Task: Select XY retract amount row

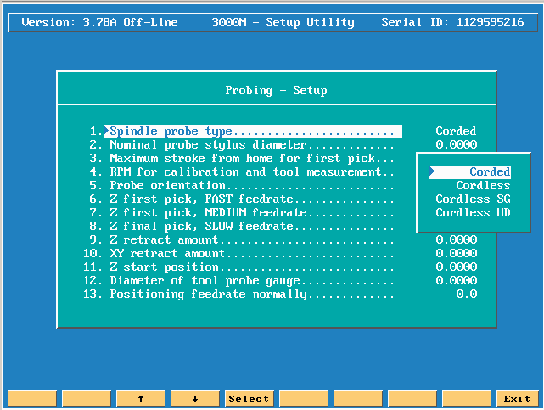Action: 238,253
